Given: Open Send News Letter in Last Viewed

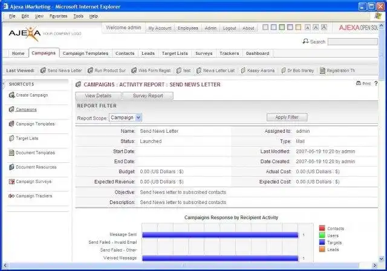Looking at the screenshot, I should [61, 71].
